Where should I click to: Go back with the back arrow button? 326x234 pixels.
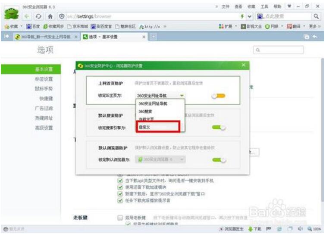pos(27,16)
